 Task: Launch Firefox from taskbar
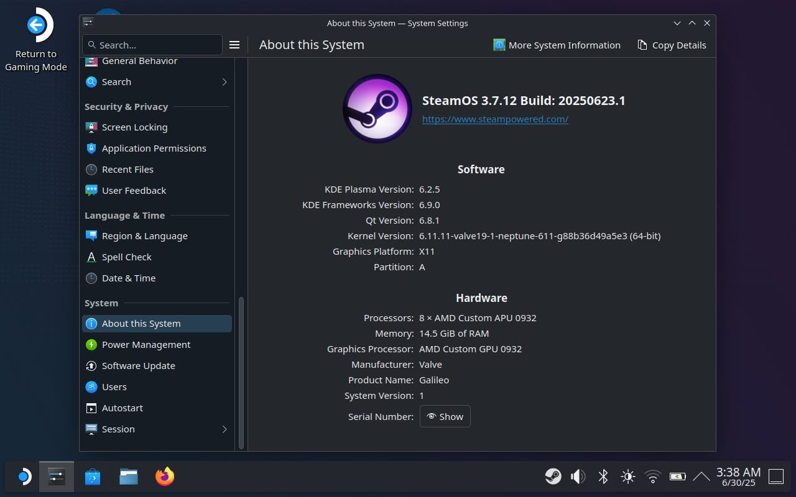pyautogui.click(x=165, y=476)
